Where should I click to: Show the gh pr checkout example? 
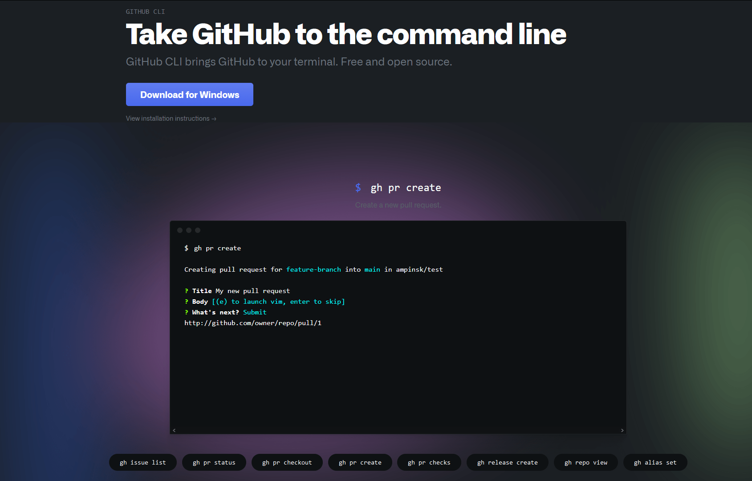[287, 462]
